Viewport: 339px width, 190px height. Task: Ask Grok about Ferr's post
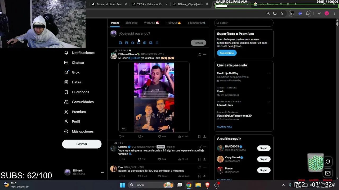coord(200,167)
